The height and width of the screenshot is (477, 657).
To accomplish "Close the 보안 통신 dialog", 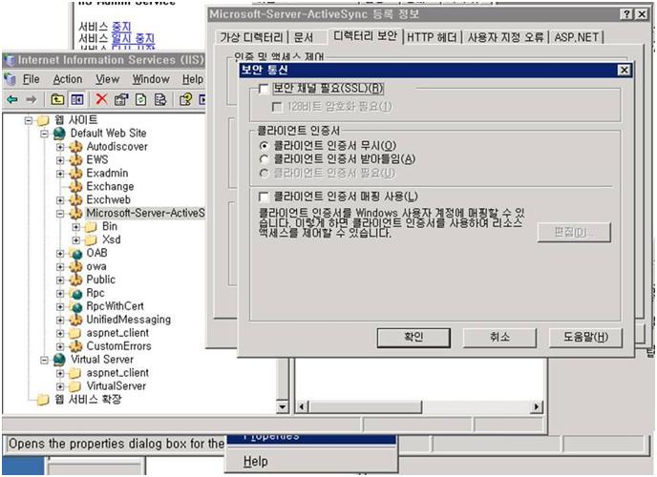I will (624, 70).
